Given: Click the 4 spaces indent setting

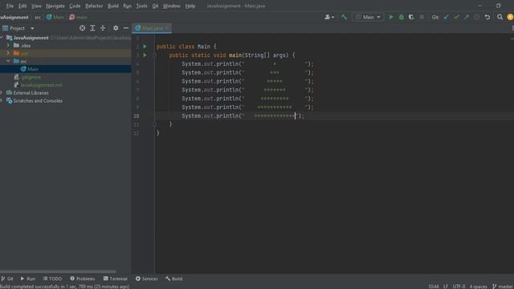Looking at the screenshot, I should click(x=478, y=287).
